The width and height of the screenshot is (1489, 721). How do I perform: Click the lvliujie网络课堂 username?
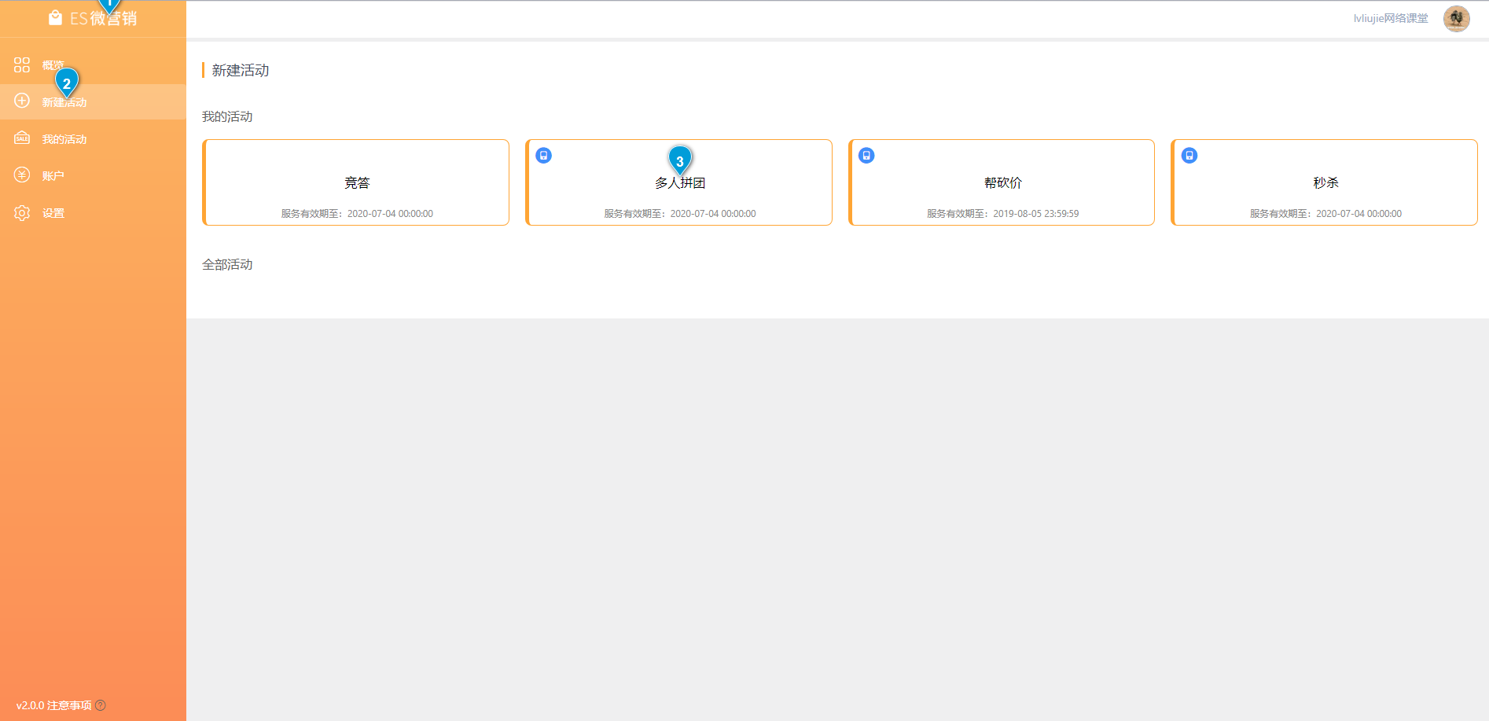[x=1390, y=18]
